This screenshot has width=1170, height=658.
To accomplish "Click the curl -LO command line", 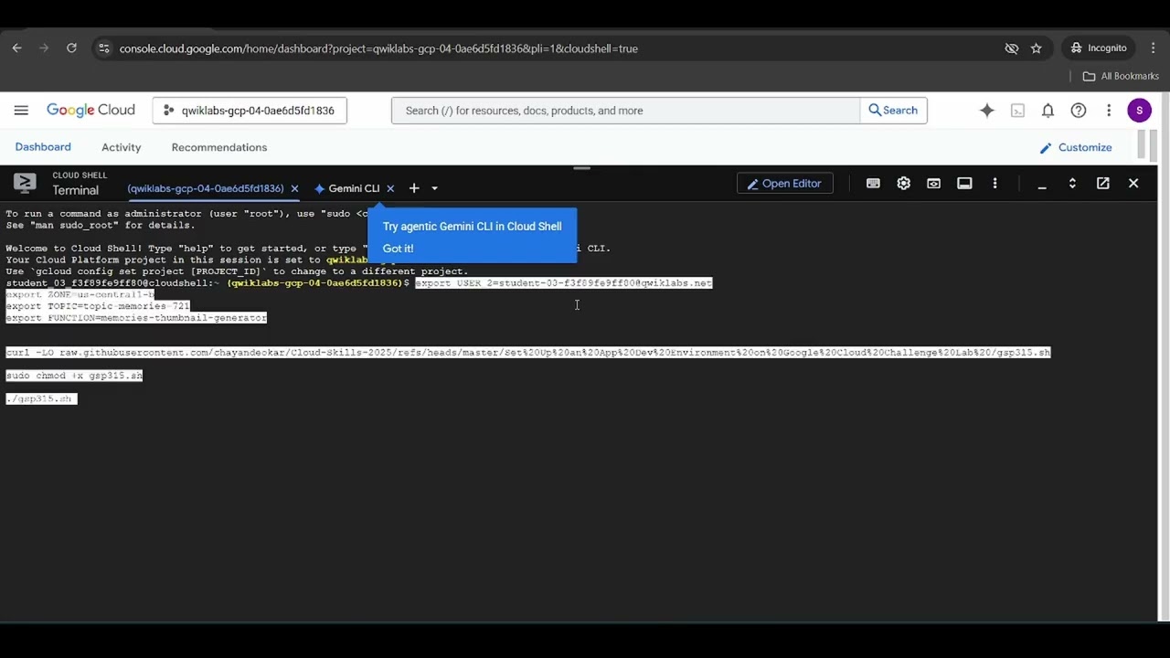I will [x=528, y=353].
